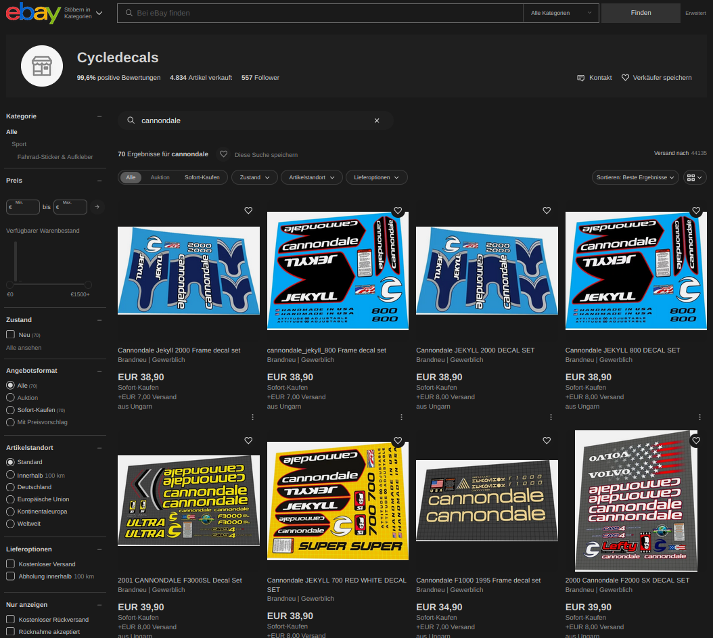This screenshot has height=638, width=713.
Task: Tick the Abholung innerhalb 100 km checkbox
Action: 10,576
